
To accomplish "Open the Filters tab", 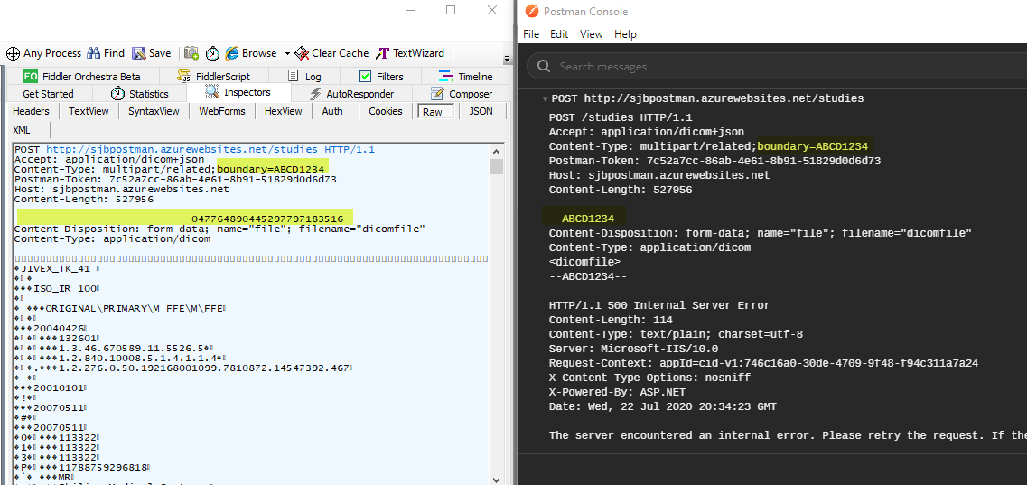I will coord(381,77).
